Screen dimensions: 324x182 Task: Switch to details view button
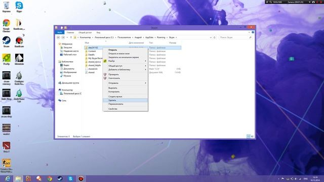click(249, 136)
